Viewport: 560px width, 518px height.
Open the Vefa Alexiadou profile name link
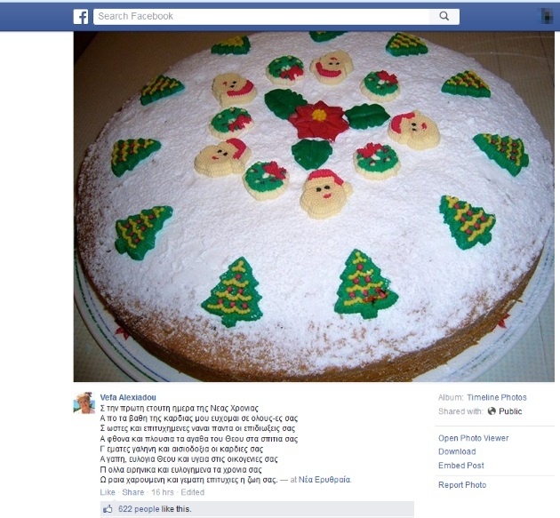(x=128, y=397)
